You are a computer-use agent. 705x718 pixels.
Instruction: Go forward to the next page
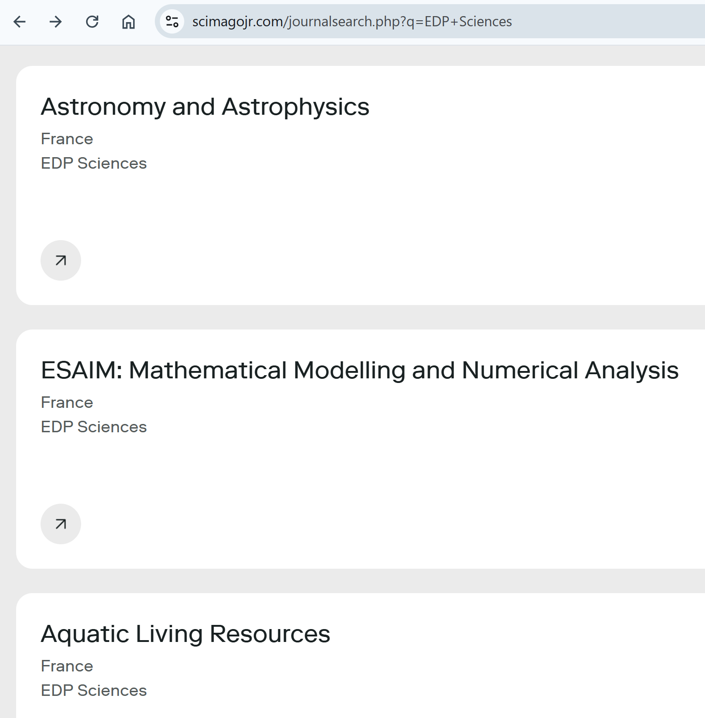click(56, 22)
